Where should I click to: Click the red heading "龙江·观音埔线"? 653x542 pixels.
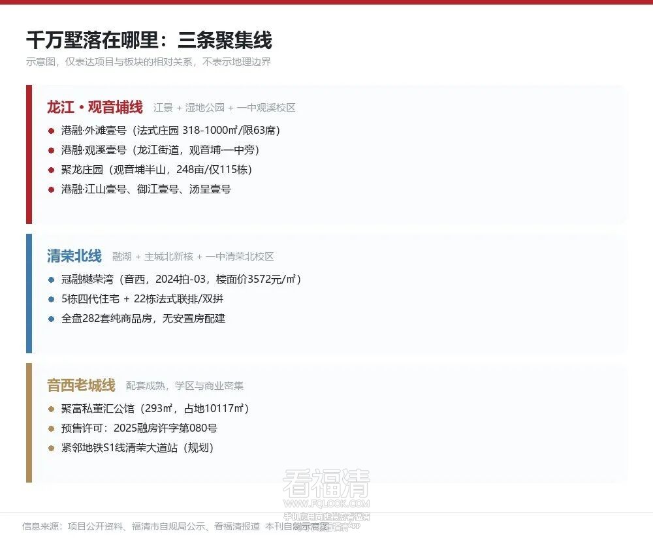(95, 108)
